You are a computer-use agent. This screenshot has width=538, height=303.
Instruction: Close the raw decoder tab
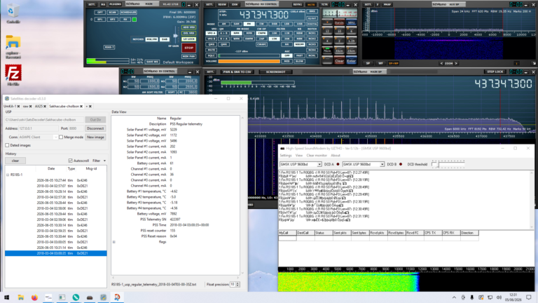point(31,107)
